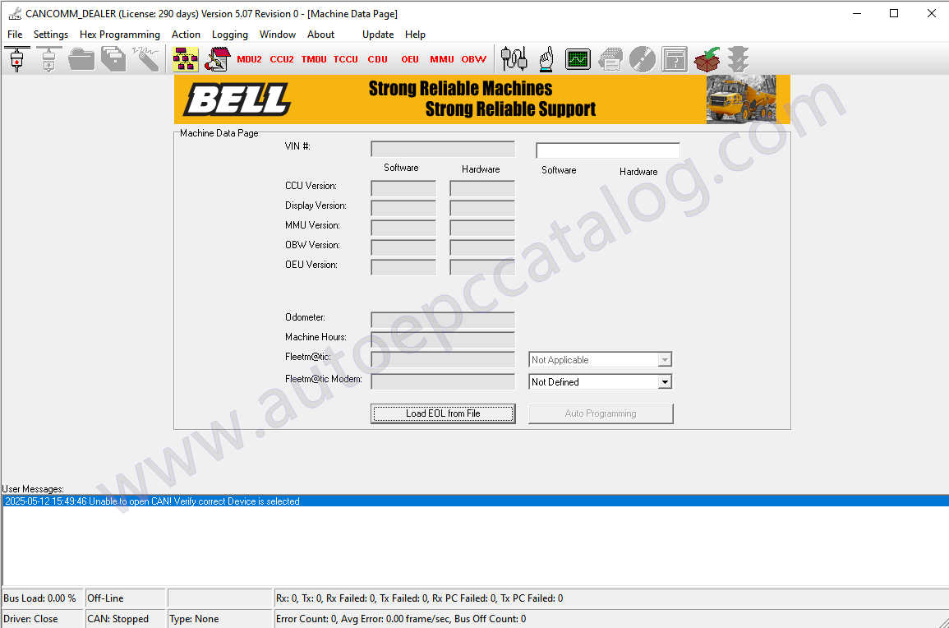Click the pointing hand toolbar icon
Viewport: 949px width, 628px height.
(x=546, y=59)
